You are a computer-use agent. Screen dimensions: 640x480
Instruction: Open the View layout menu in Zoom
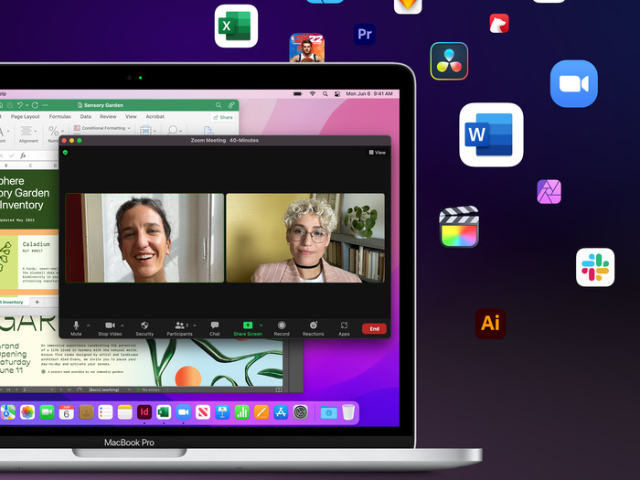pyautogui.click(x=377, y=153)
